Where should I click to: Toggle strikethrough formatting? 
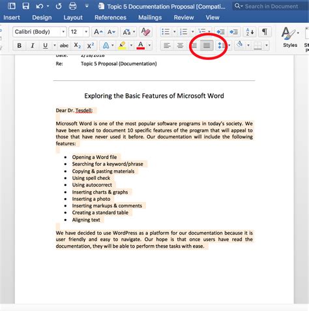pyautogui.click(x=64, y=46)
